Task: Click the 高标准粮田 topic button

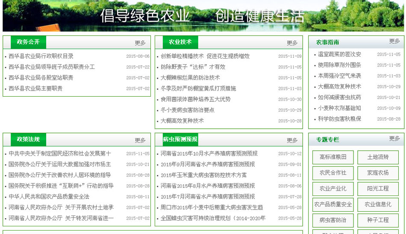Action: [333, 157]
